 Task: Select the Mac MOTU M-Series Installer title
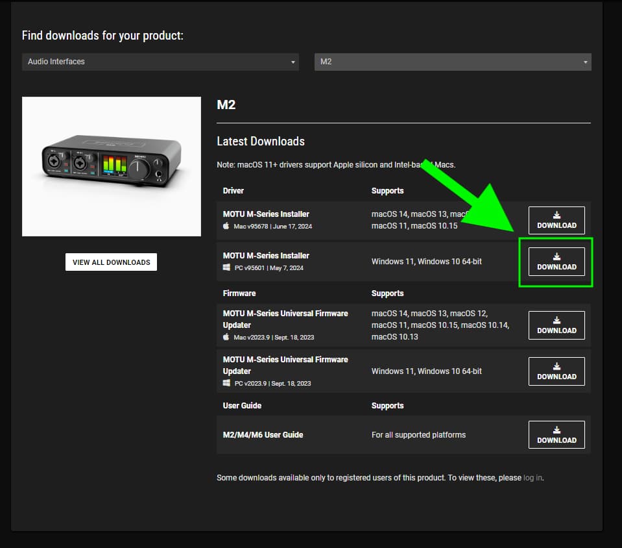coord(266,214)
